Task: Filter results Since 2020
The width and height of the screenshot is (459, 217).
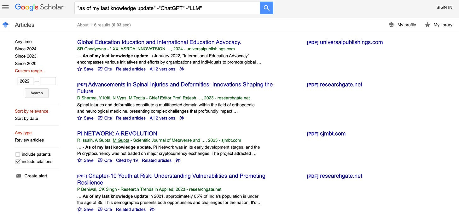Action: 26,64
